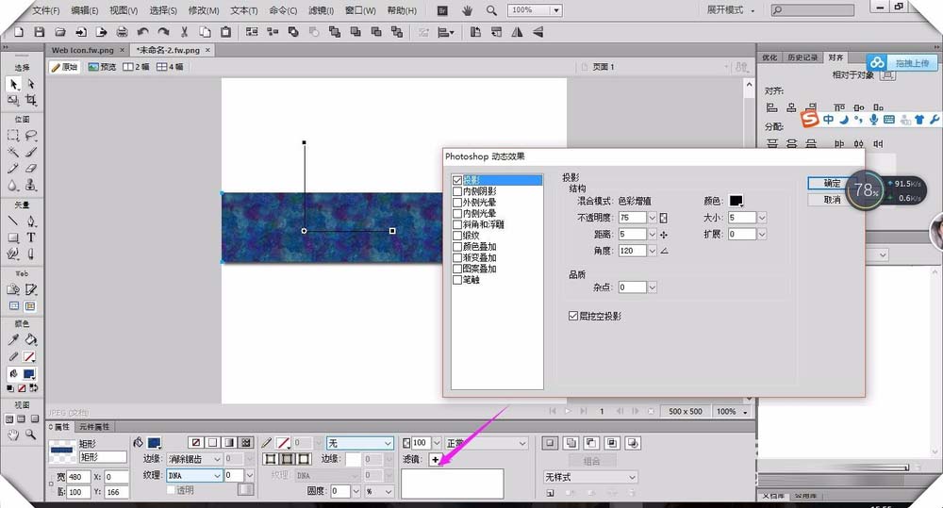Open the 不透明度 opacity dropdown arrow
This screenshot has height=508, width=943.
[652, 218]
